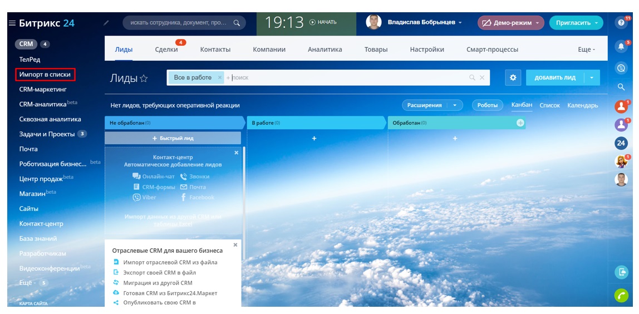The width and height of the screenshot is (639, 314).
Task: Switch to the Лиды tab
Action: tap(124, 50)
